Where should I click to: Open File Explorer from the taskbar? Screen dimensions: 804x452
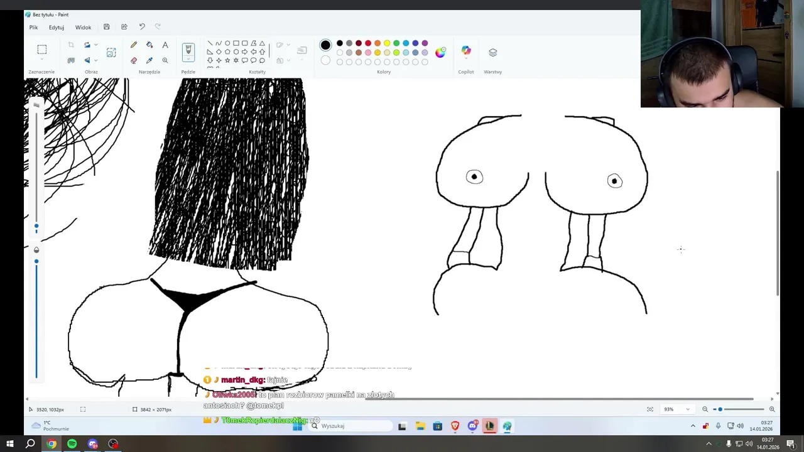(x=420, y=426)
